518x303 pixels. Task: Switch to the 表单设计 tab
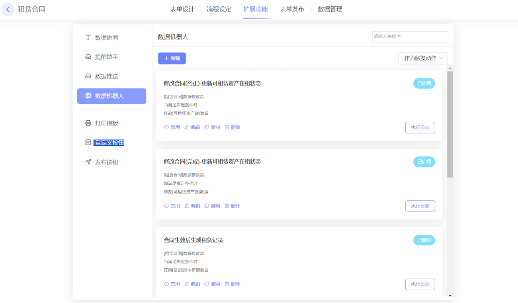[x=182, y=9]
